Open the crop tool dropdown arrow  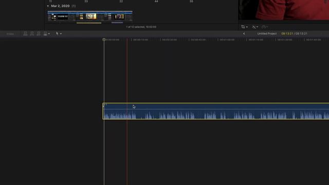[247, 27]
